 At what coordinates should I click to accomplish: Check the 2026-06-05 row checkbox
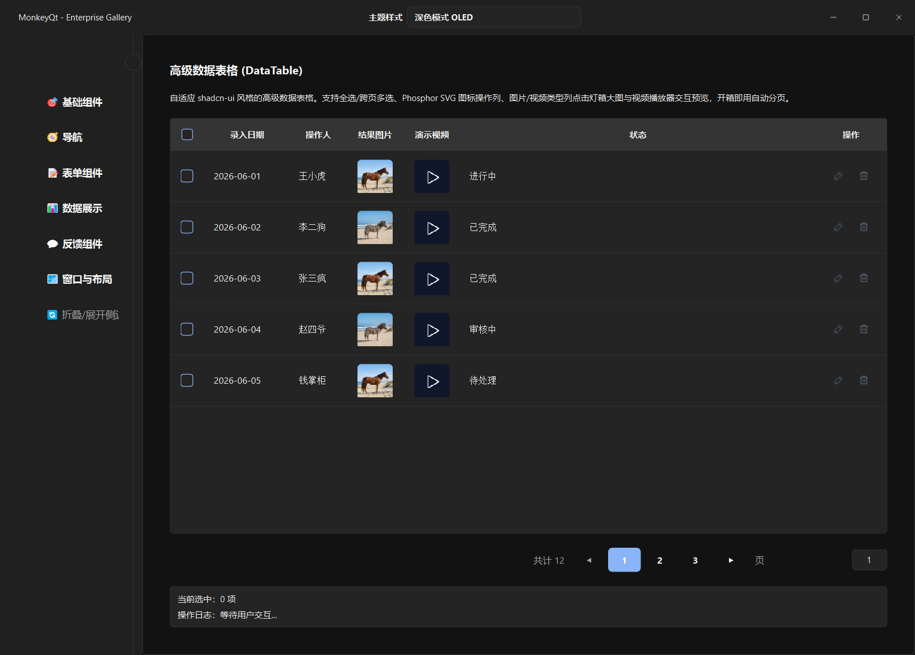pyautogui.click(x=187, y=380)
